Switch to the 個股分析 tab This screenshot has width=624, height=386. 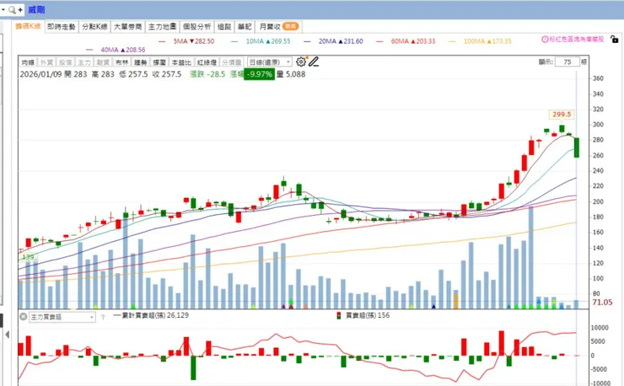(x=196, y=27)
